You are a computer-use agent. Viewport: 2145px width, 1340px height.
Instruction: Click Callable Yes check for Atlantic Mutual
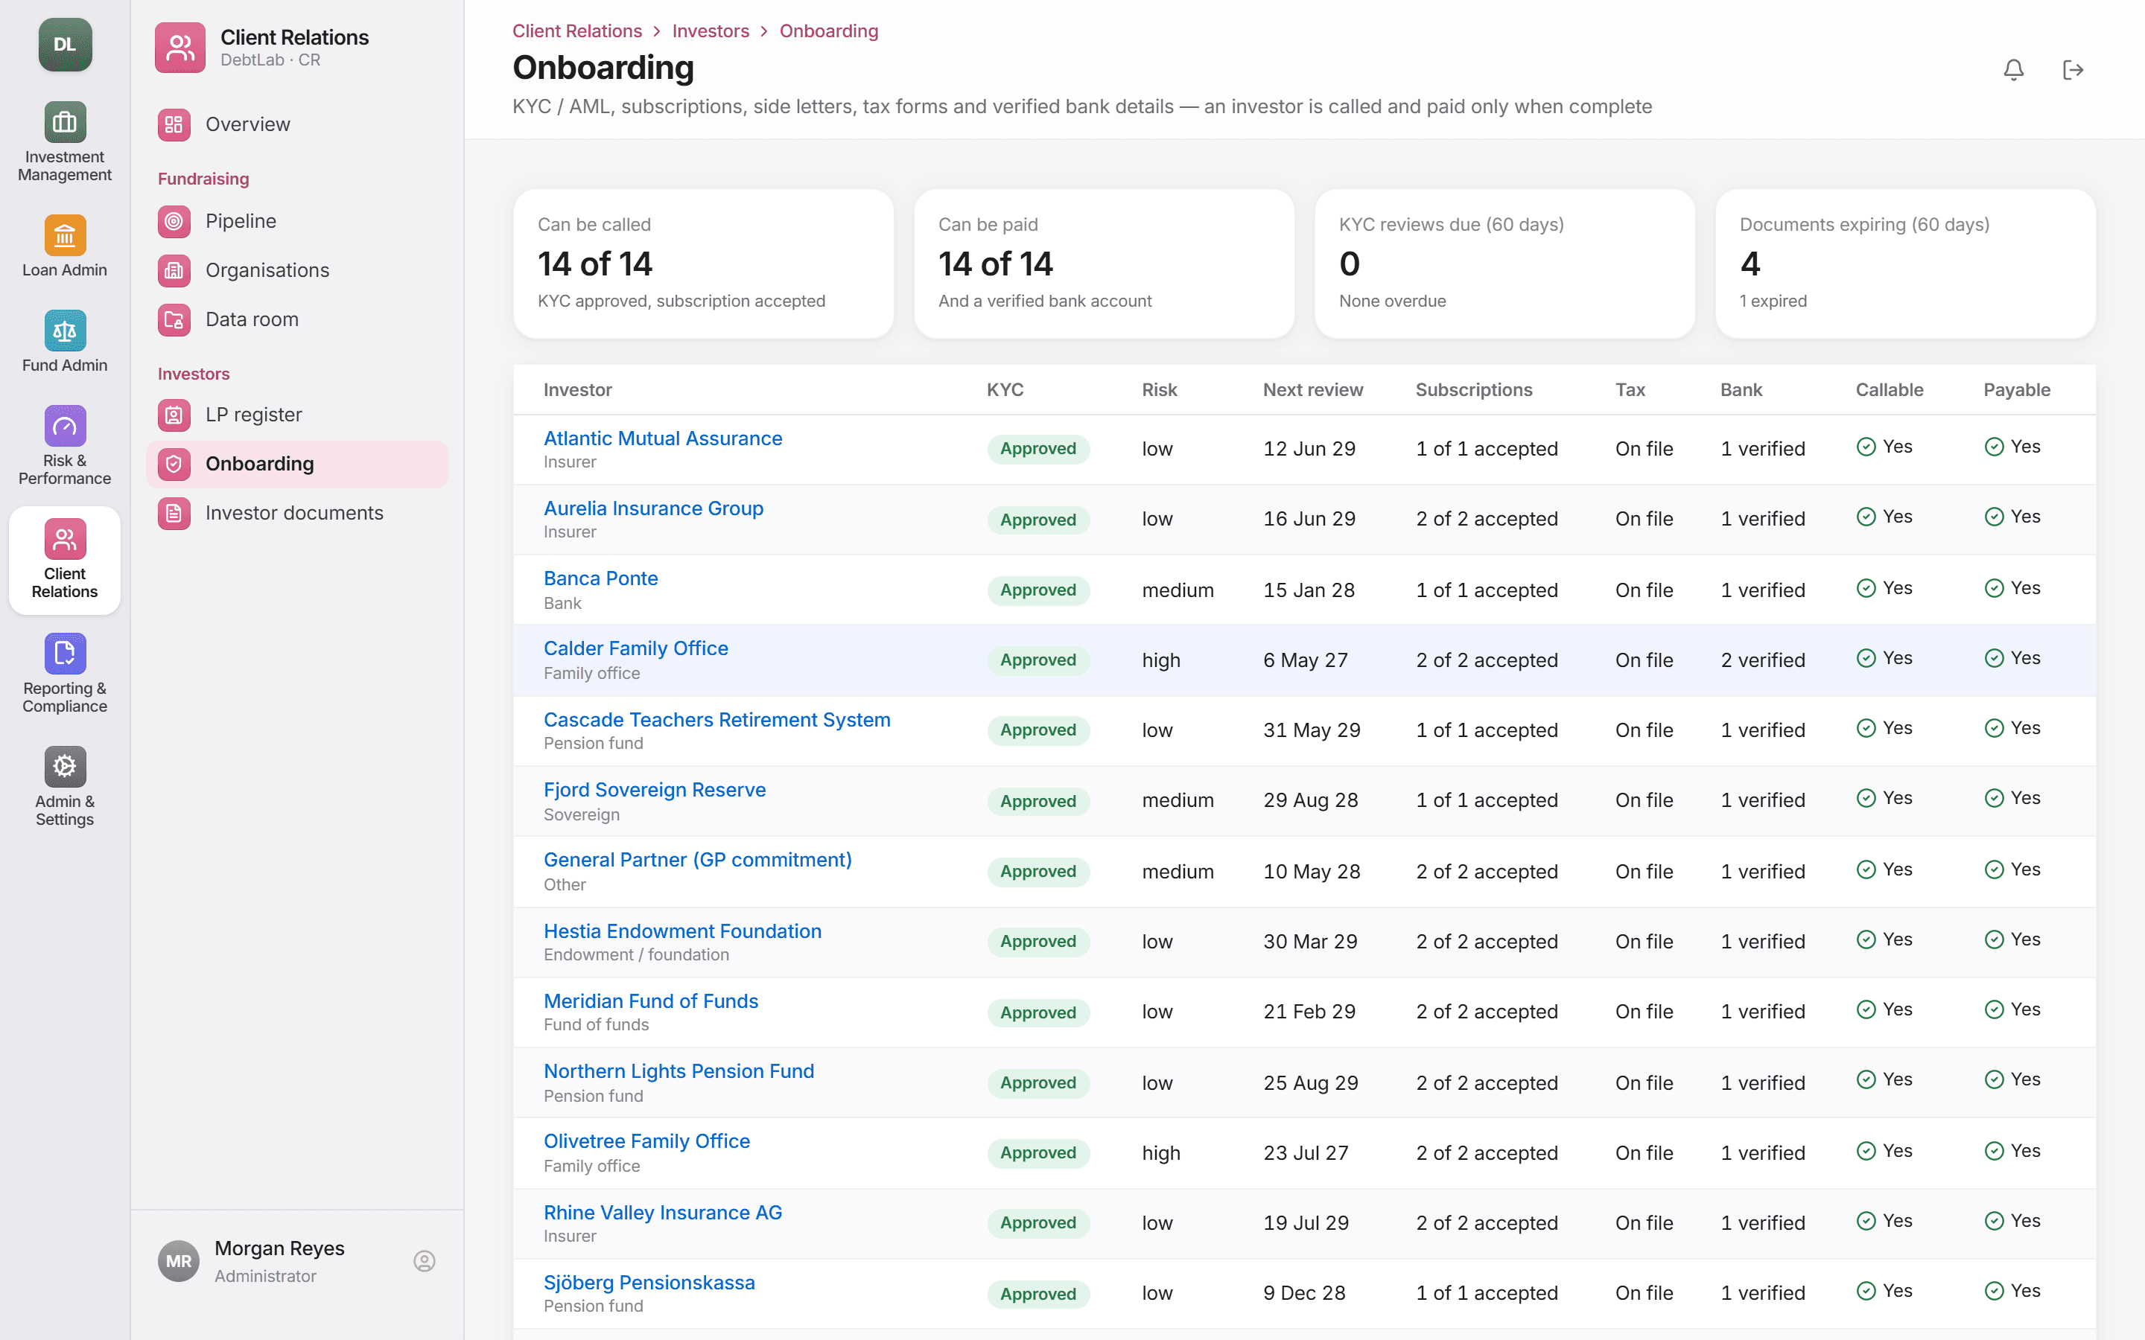(x=1884, y=447)
